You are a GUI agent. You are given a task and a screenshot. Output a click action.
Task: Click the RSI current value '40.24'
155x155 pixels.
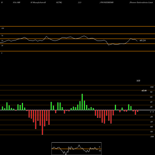coord(143,41)
